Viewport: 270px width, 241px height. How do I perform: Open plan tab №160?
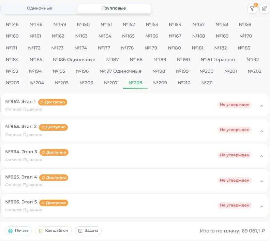[12, 36]
